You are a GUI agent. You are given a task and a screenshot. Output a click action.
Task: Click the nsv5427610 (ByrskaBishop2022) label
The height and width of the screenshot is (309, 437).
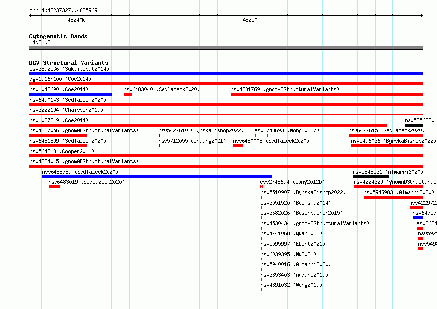coord(201,130)
